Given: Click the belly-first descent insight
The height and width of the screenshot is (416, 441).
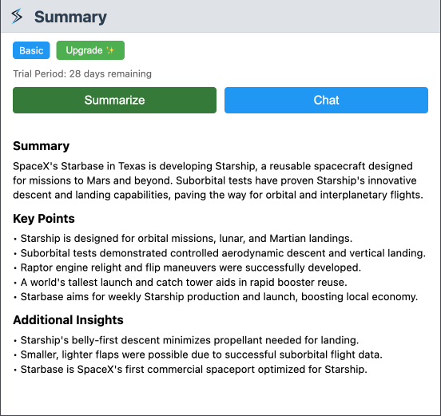Looking at the screenshot, I should [189, 340].
